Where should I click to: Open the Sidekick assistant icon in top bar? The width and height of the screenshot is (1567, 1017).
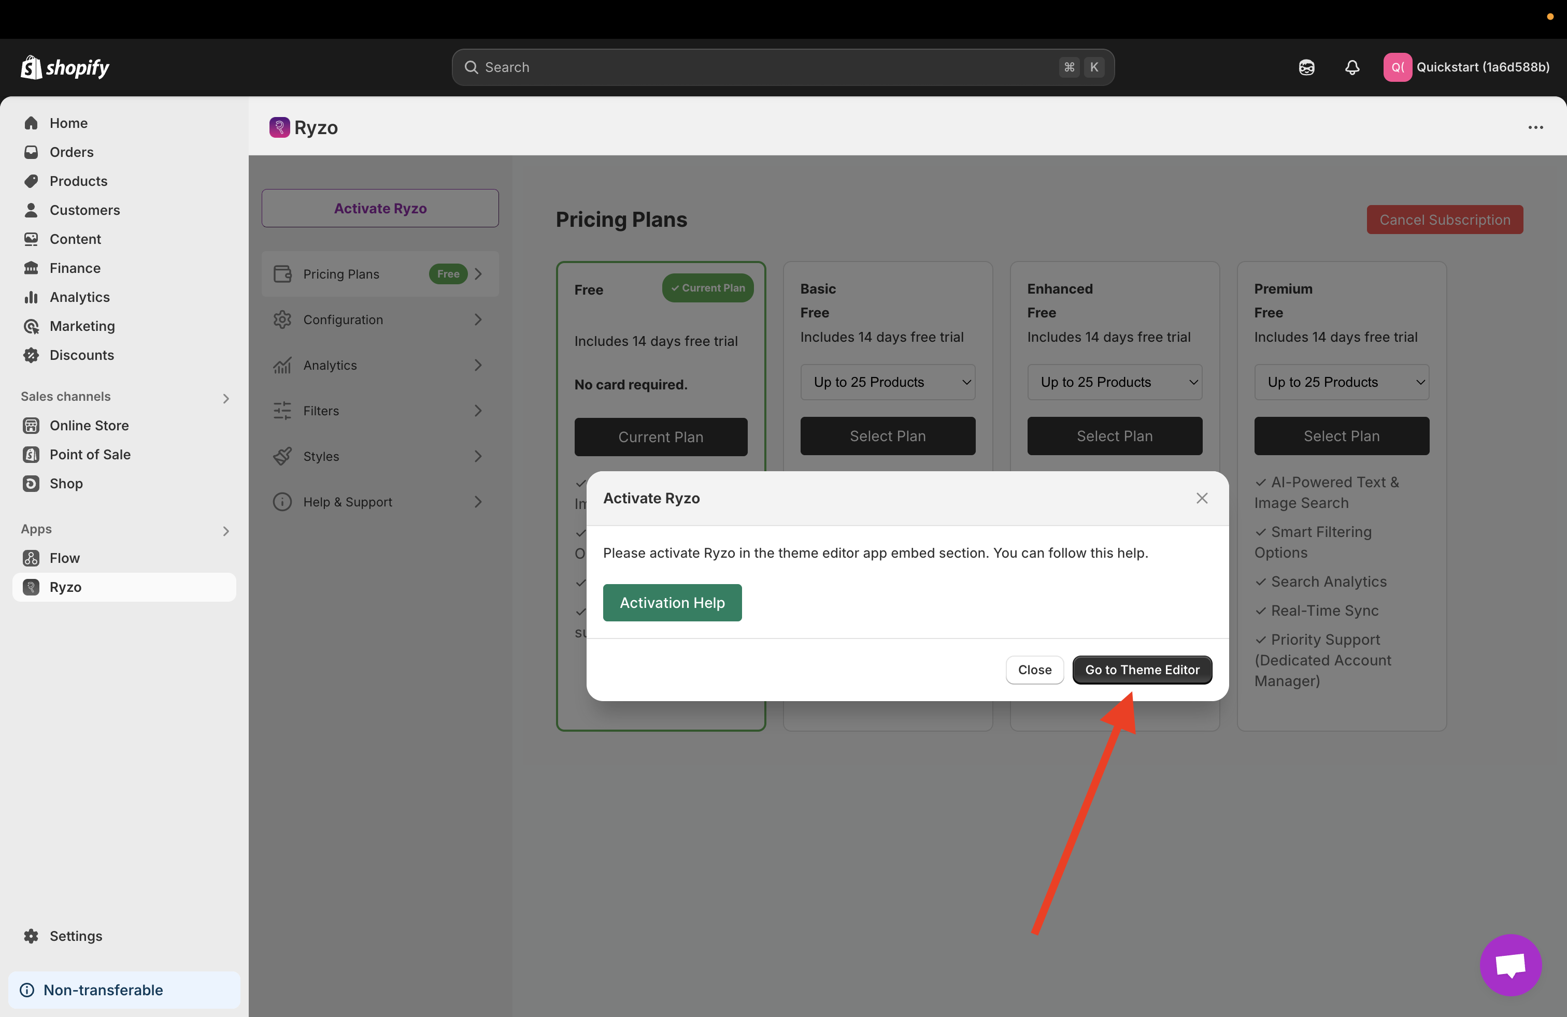tap(1306, 67)
